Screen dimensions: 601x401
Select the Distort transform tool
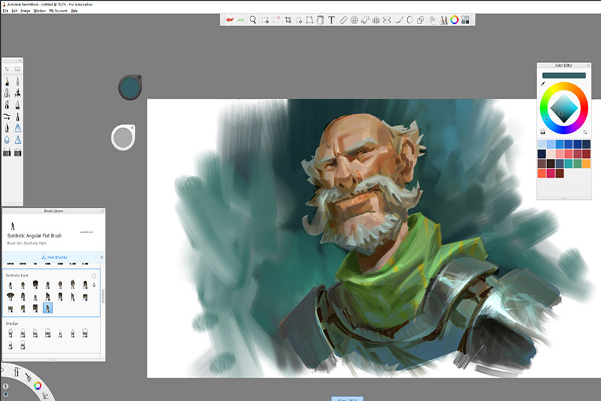point(309,20)
